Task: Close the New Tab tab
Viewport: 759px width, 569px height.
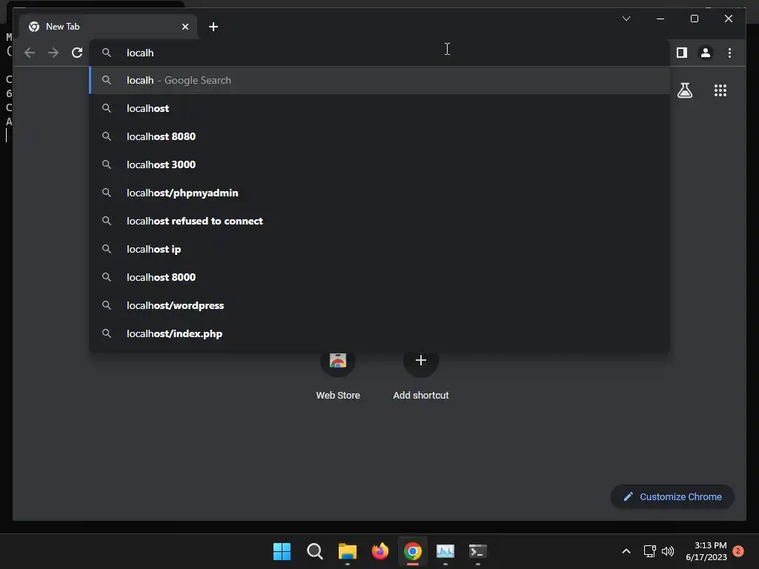Action: (x=185, y=27)
